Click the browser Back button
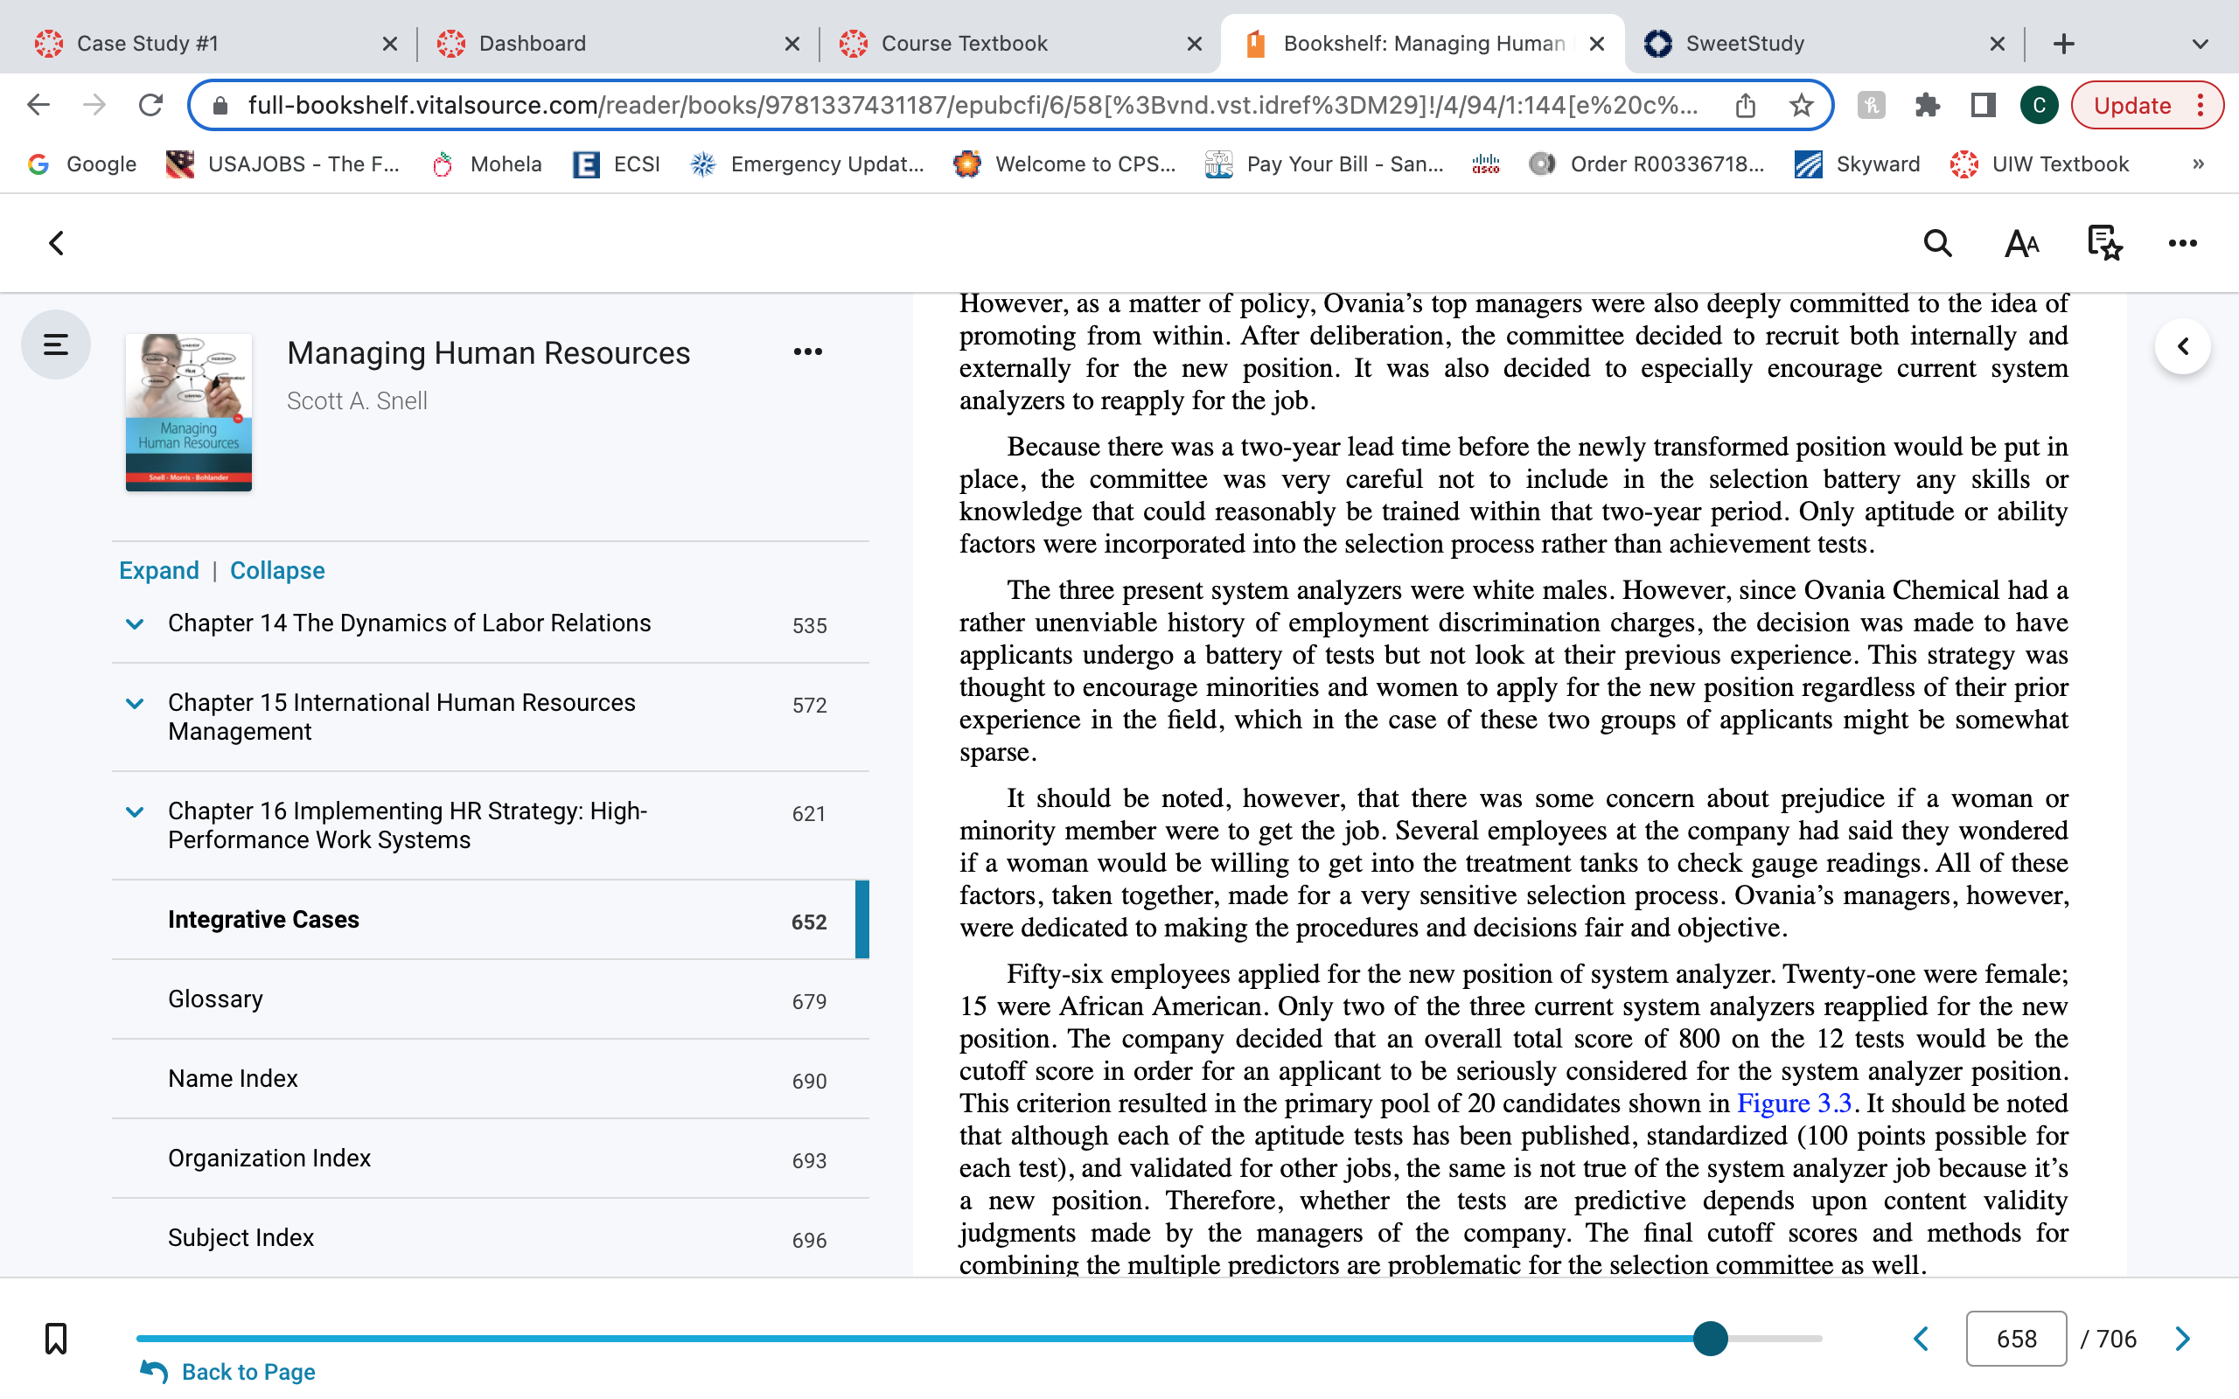This screenshot has height=1399, width=2239. [x=38, y=105]
